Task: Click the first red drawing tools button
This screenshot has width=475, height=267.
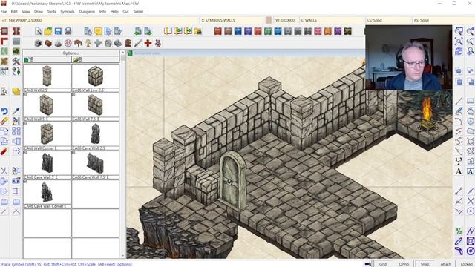Action: (217, 31)
